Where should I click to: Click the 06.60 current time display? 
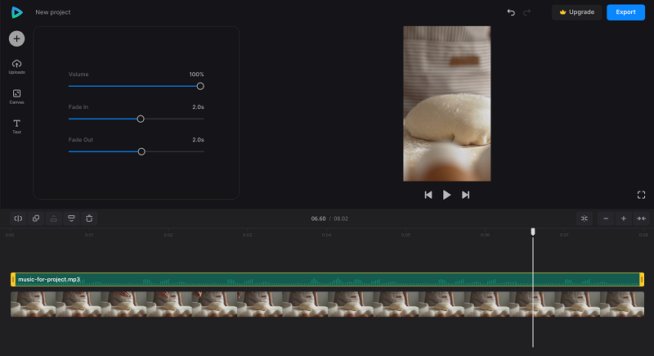coord(318,219)
